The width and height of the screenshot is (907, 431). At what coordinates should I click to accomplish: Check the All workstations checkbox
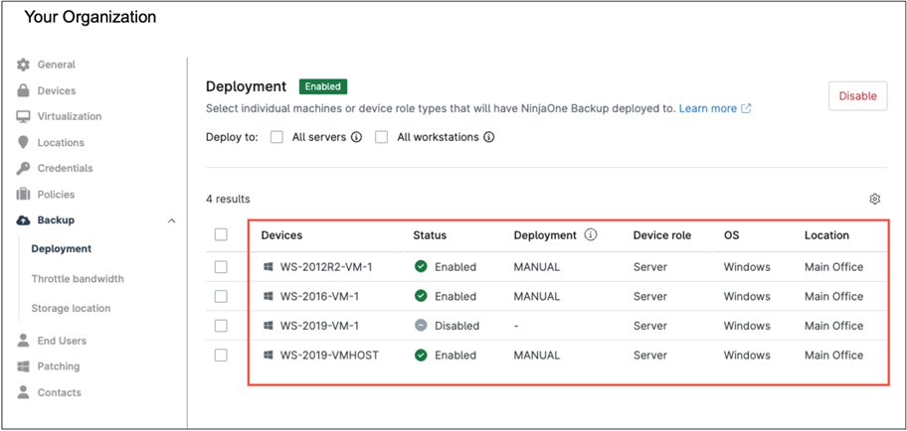click(381, 137)
